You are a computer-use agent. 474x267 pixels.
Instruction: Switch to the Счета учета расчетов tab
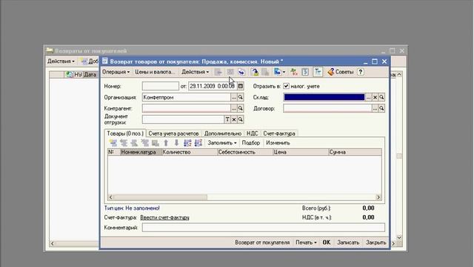[173, 133]
